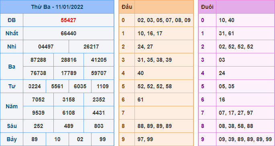Select fourth prize number 5561
Screen dimensions: 275x146
[57, 86]
